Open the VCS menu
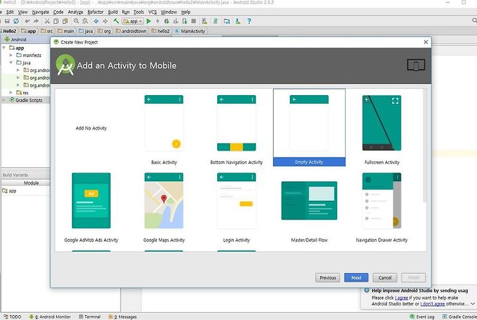The image size is (477, 320). (x=152, y=12)
